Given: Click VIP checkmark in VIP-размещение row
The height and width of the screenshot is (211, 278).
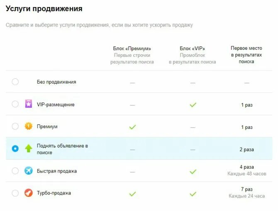Looking at the screenshot, I should point(193,105).
